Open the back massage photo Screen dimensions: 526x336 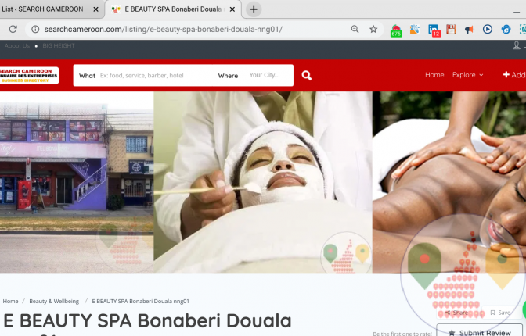tap(449, 183)
